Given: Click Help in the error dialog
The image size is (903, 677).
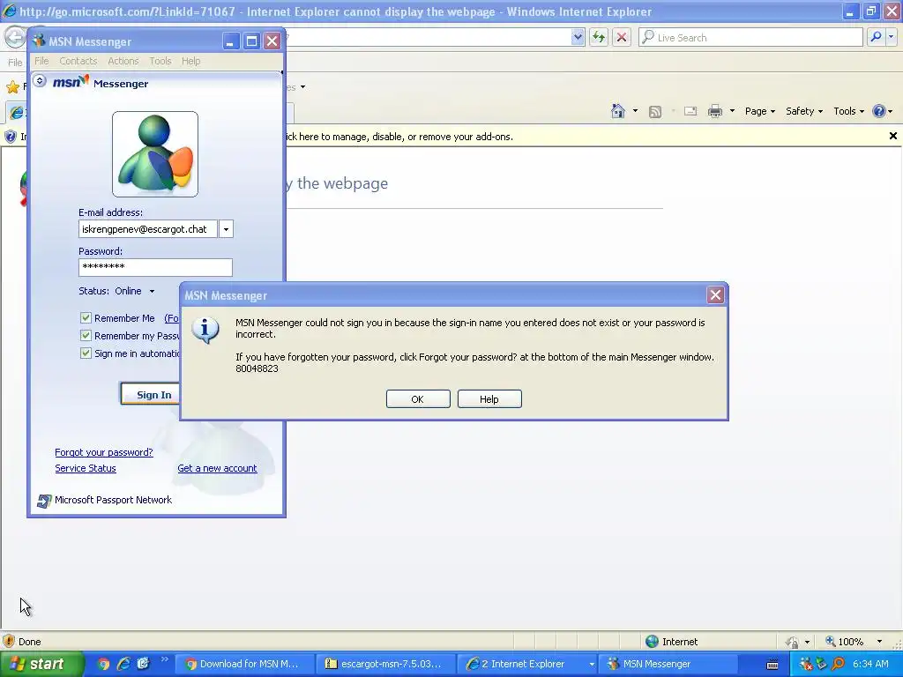Looking at the screenshot, I should coord(489,399).
